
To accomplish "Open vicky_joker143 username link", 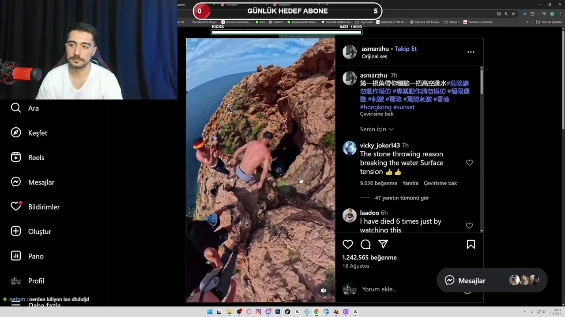I will click(x=380, y=145).
